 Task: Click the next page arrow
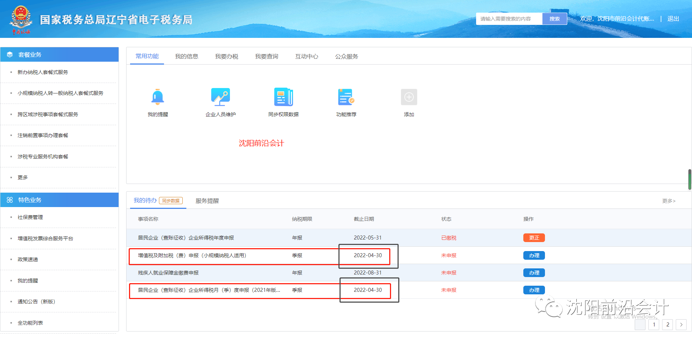pos(681,324)
